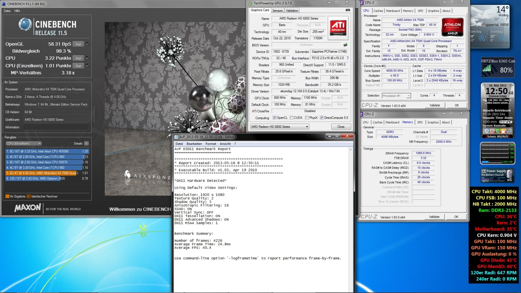Open the Format menu in Editor

[x=211, y=144]
